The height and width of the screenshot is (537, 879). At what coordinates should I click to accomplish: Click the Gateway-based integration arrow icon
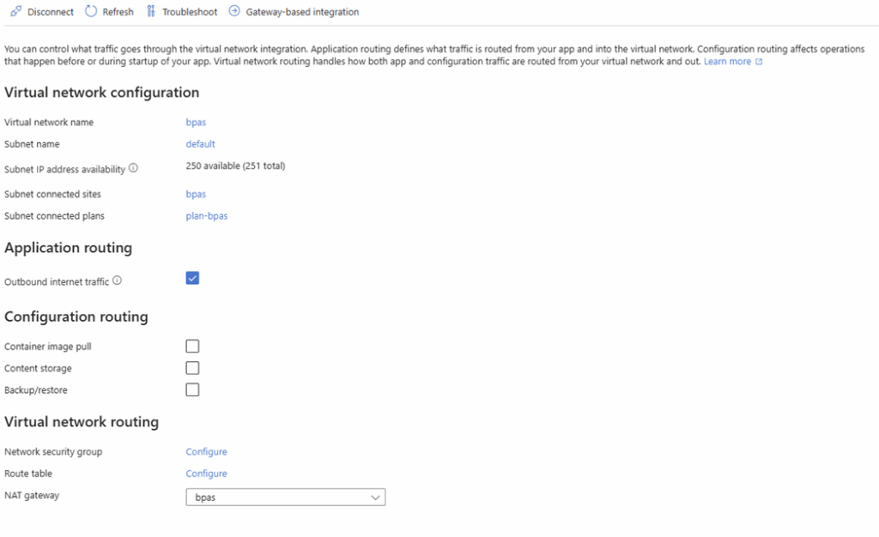pos(234,11)
